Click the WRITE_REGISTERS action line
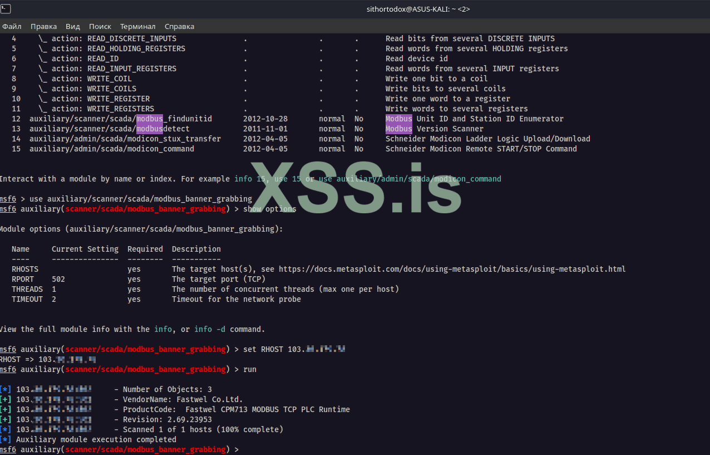Screen dimensions: 710x455 pyautogui.click(x=270, y=109)
